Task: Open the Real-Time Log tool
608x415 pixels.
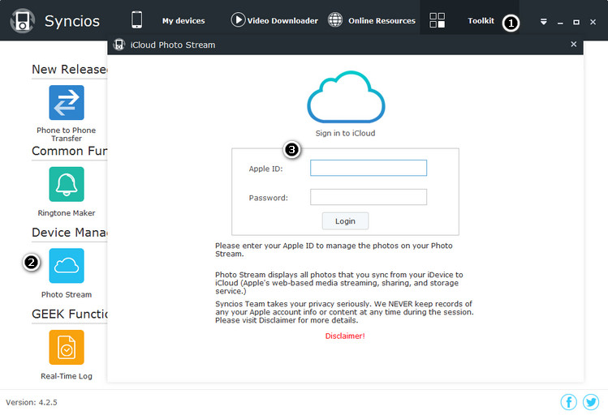Action: click(67, 347)
